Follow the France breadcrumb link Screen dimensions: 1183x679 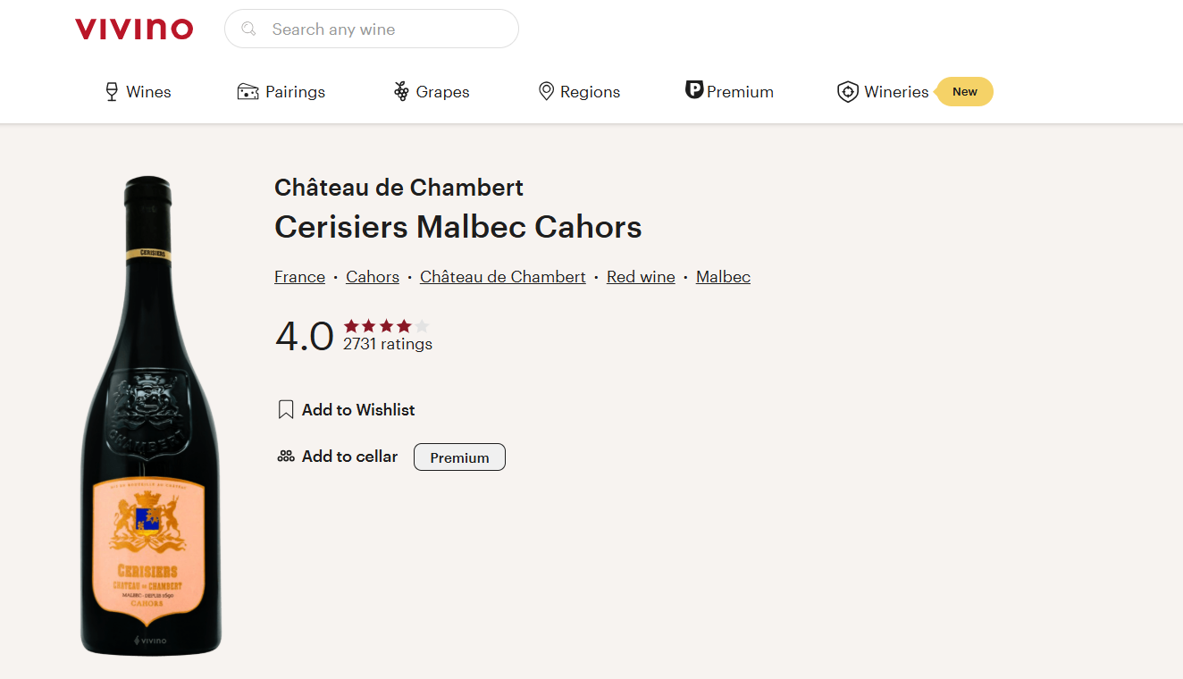pos(299,277)
